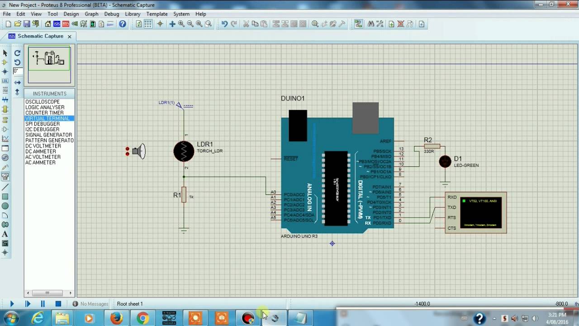
Task: Open ISIS schematic capture toolbar icon
Action: click(57, 24)
